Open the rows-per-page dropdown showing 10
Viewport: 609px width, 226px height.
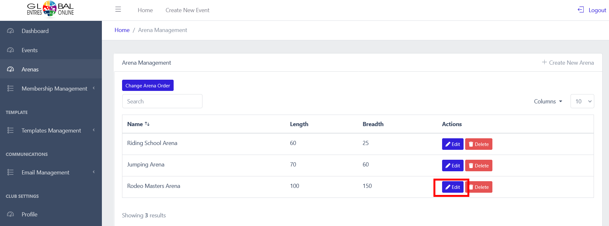click(x=582, y=101)
